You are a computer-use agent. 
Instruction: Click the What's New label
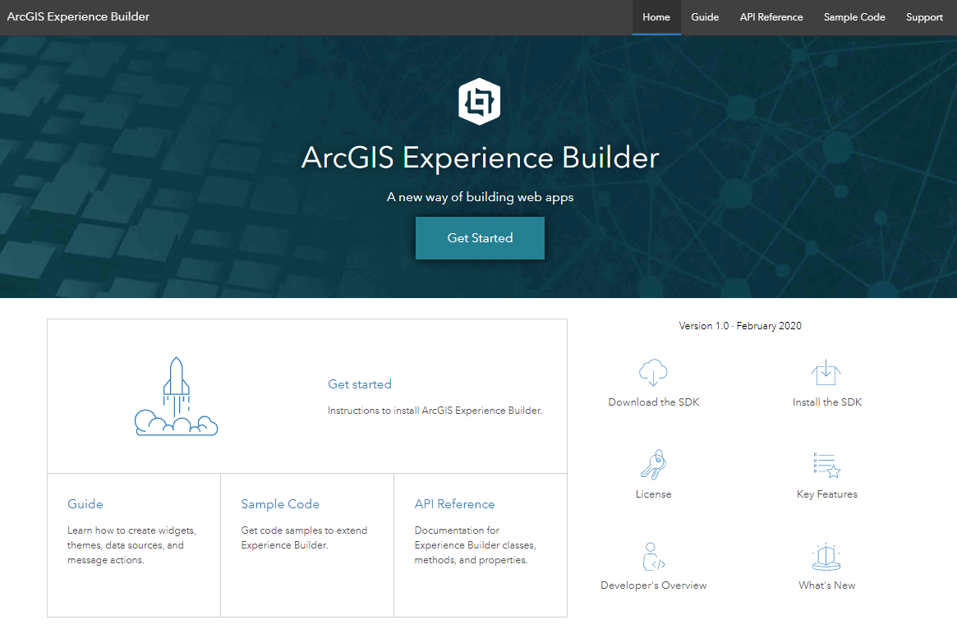(x=827, y=585)
